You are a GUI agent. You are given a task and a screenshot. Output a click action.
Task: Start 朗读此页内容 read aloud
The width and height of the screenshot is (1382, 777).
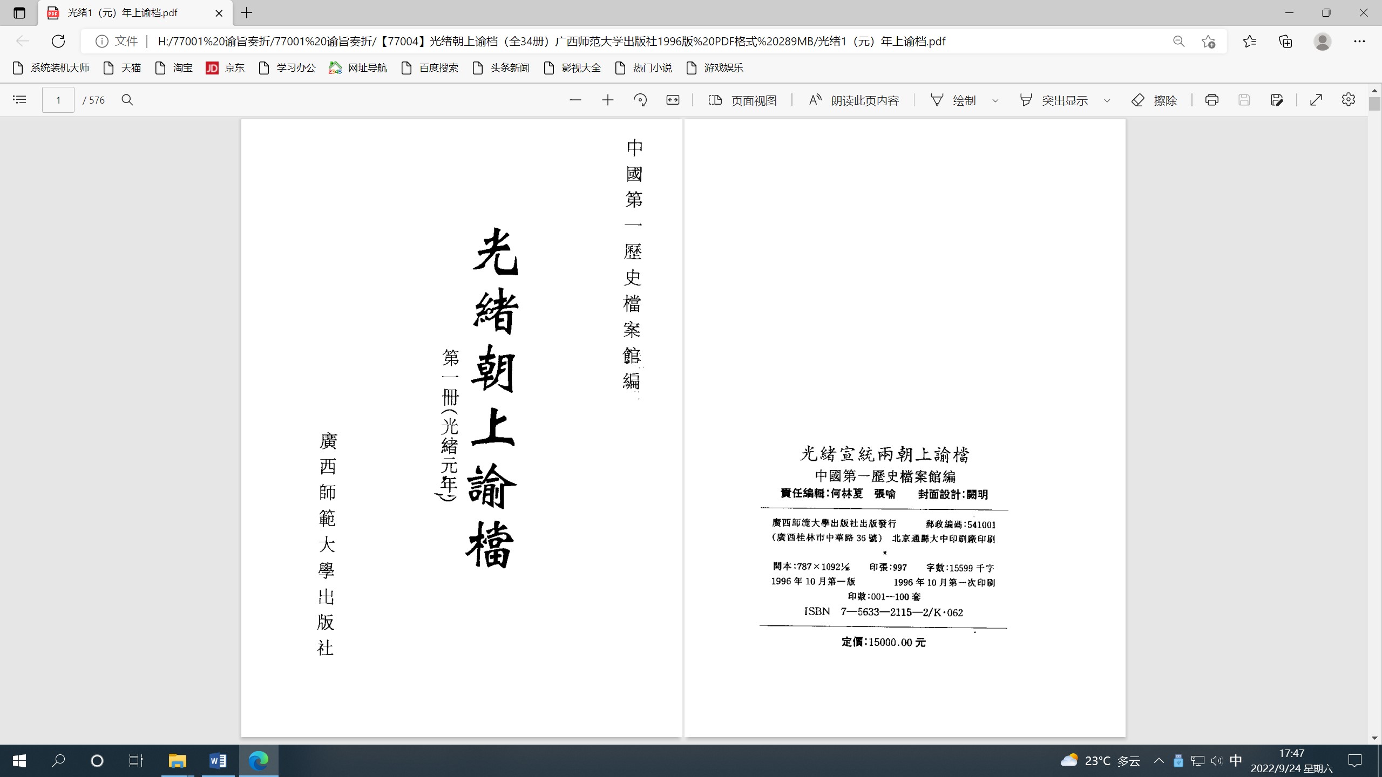pos(853,100)
